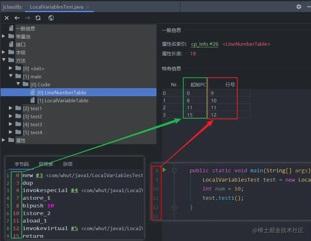Close the jclasslib view with X icon
The image size is (311, 241).
pos(6,18)
